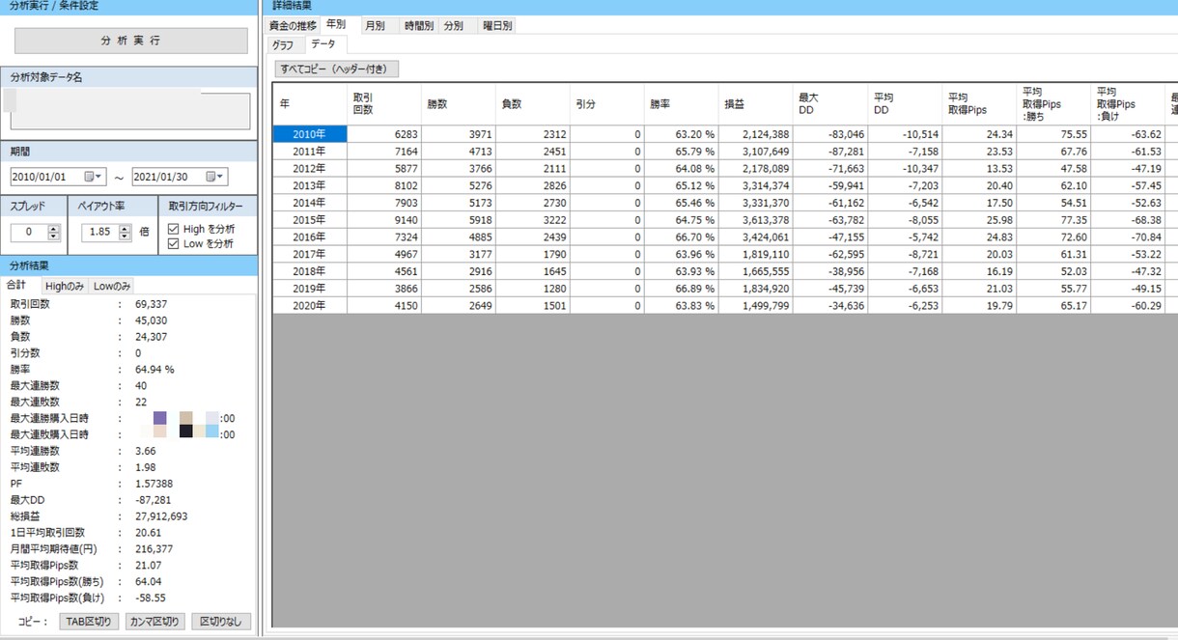Select the 2014年 row cell

pyautogui.click(x=310, y=203)
